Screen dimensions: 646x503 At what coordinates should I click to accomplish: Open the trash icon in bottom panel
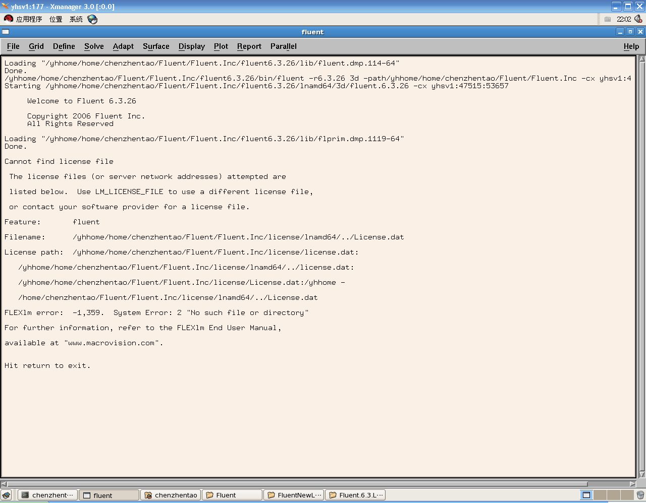640,495
